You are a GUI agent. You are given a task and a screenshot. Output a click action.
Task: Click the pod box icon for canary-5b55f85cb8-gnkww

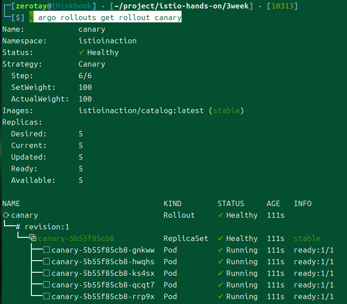click(47, 250)
